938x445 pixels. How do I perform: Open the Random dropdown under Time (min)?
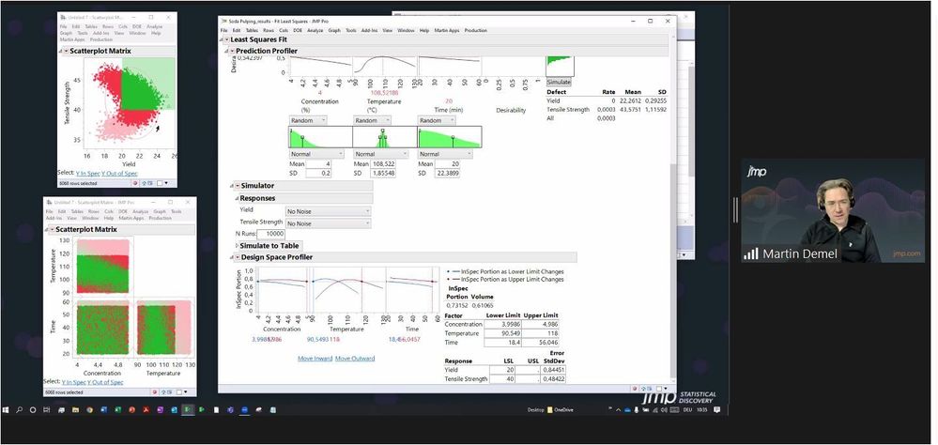pyautogui.click(x=436, y=120)
